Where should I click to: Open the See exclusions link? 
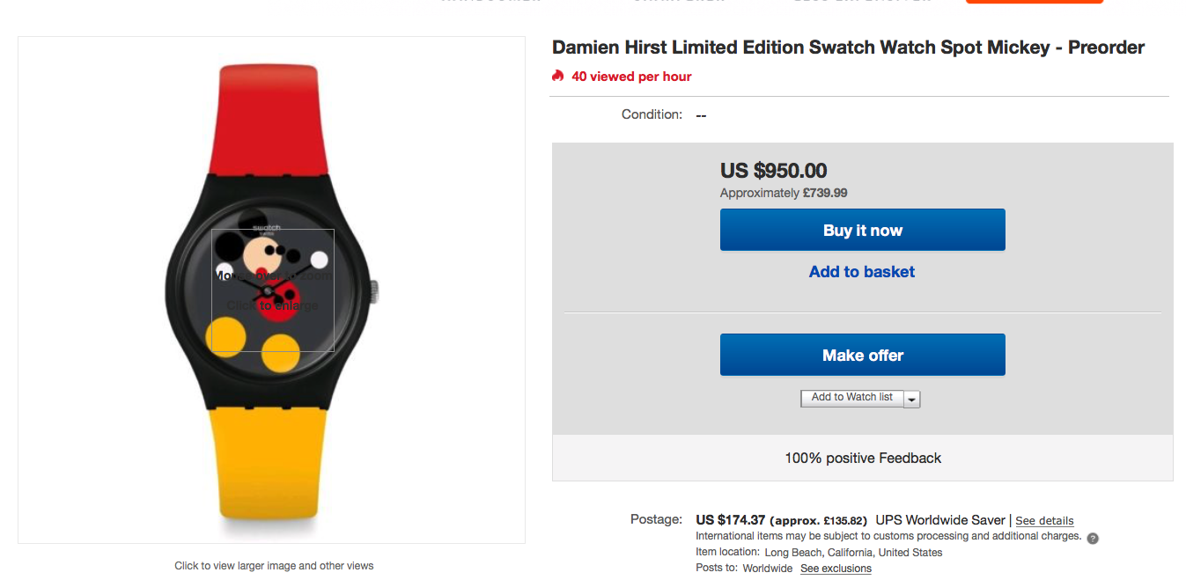click(836, 569)
